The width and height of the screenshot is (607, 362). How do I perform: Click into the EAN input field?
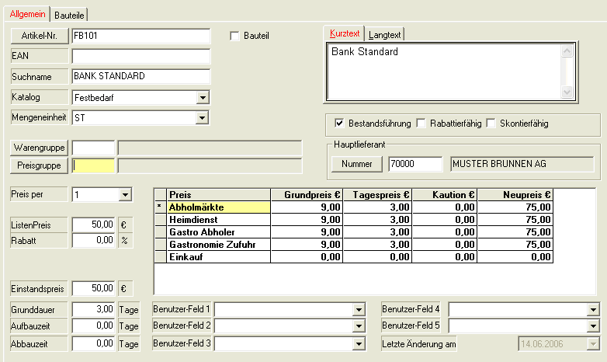(140, 57)
